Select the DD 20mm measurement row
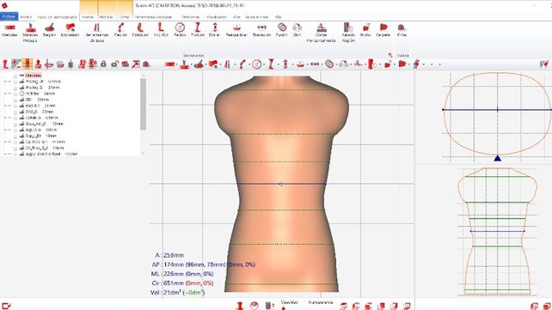Screen dimensions: 552x310 click(x=37, y=100)
